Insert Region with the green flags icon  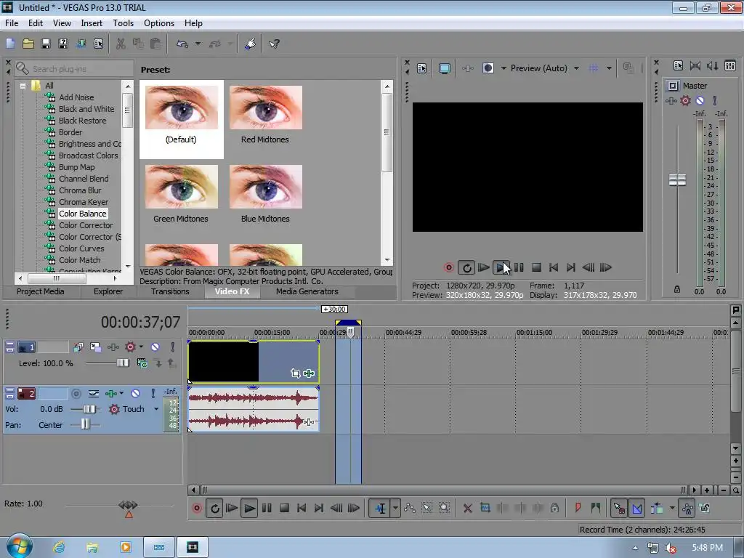point(596,508)
